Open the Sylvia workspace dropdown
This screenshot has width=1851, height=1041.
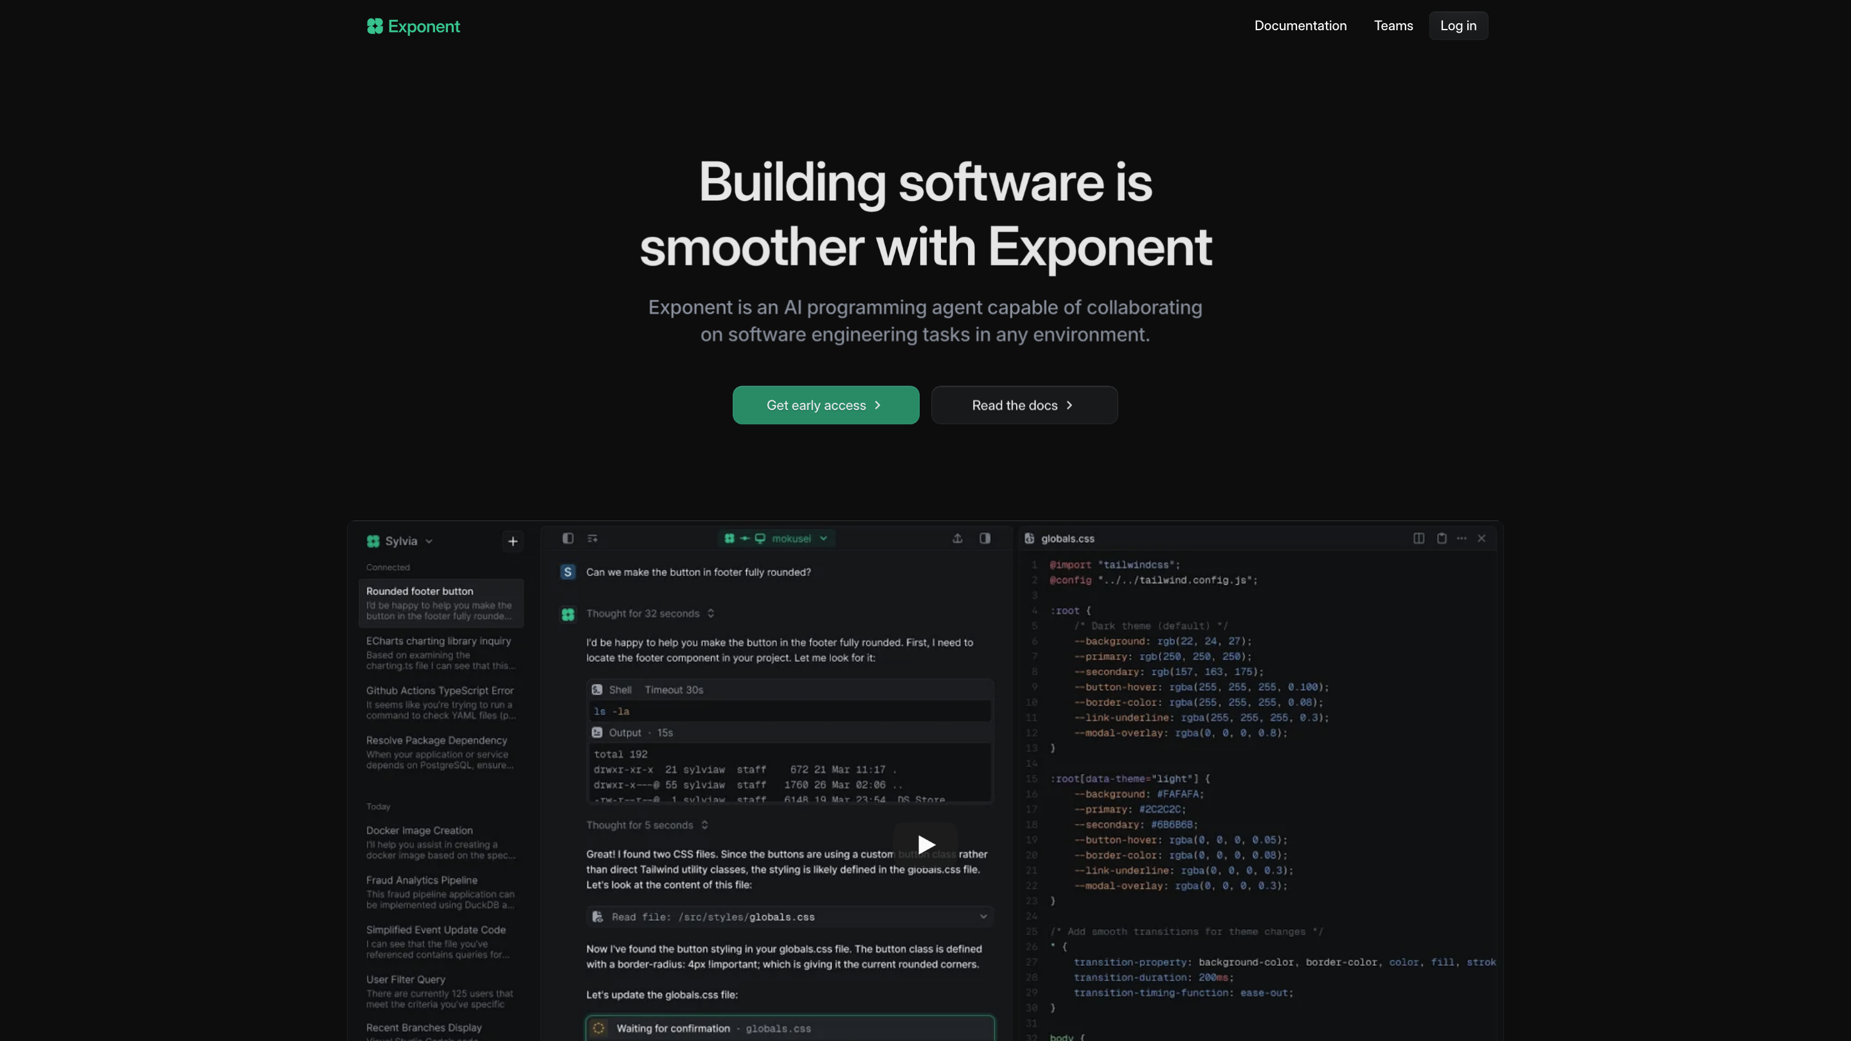(x=400, y=541)
